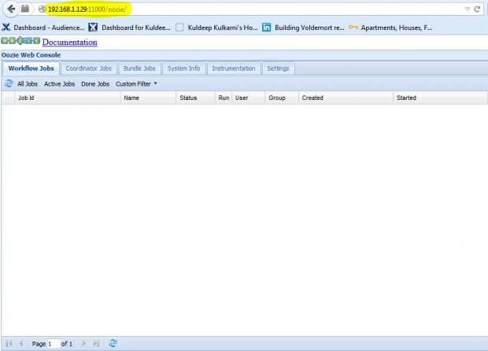Go to the first page using pagination arrow
This screenshot has height=351, width=488.
point(9,344)
